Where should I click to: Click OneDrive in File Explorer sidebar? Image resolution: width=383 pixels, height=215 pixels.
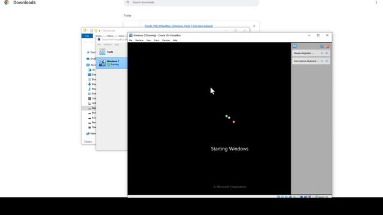91,59
